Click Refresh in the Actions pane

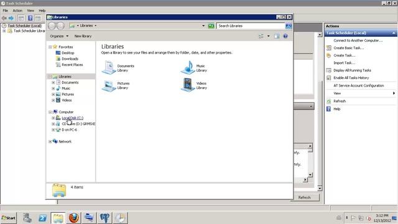pyautogui.click(x=340, y=101)
